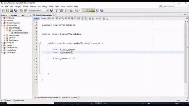Open the globe browser dropdown arrow

54,11
